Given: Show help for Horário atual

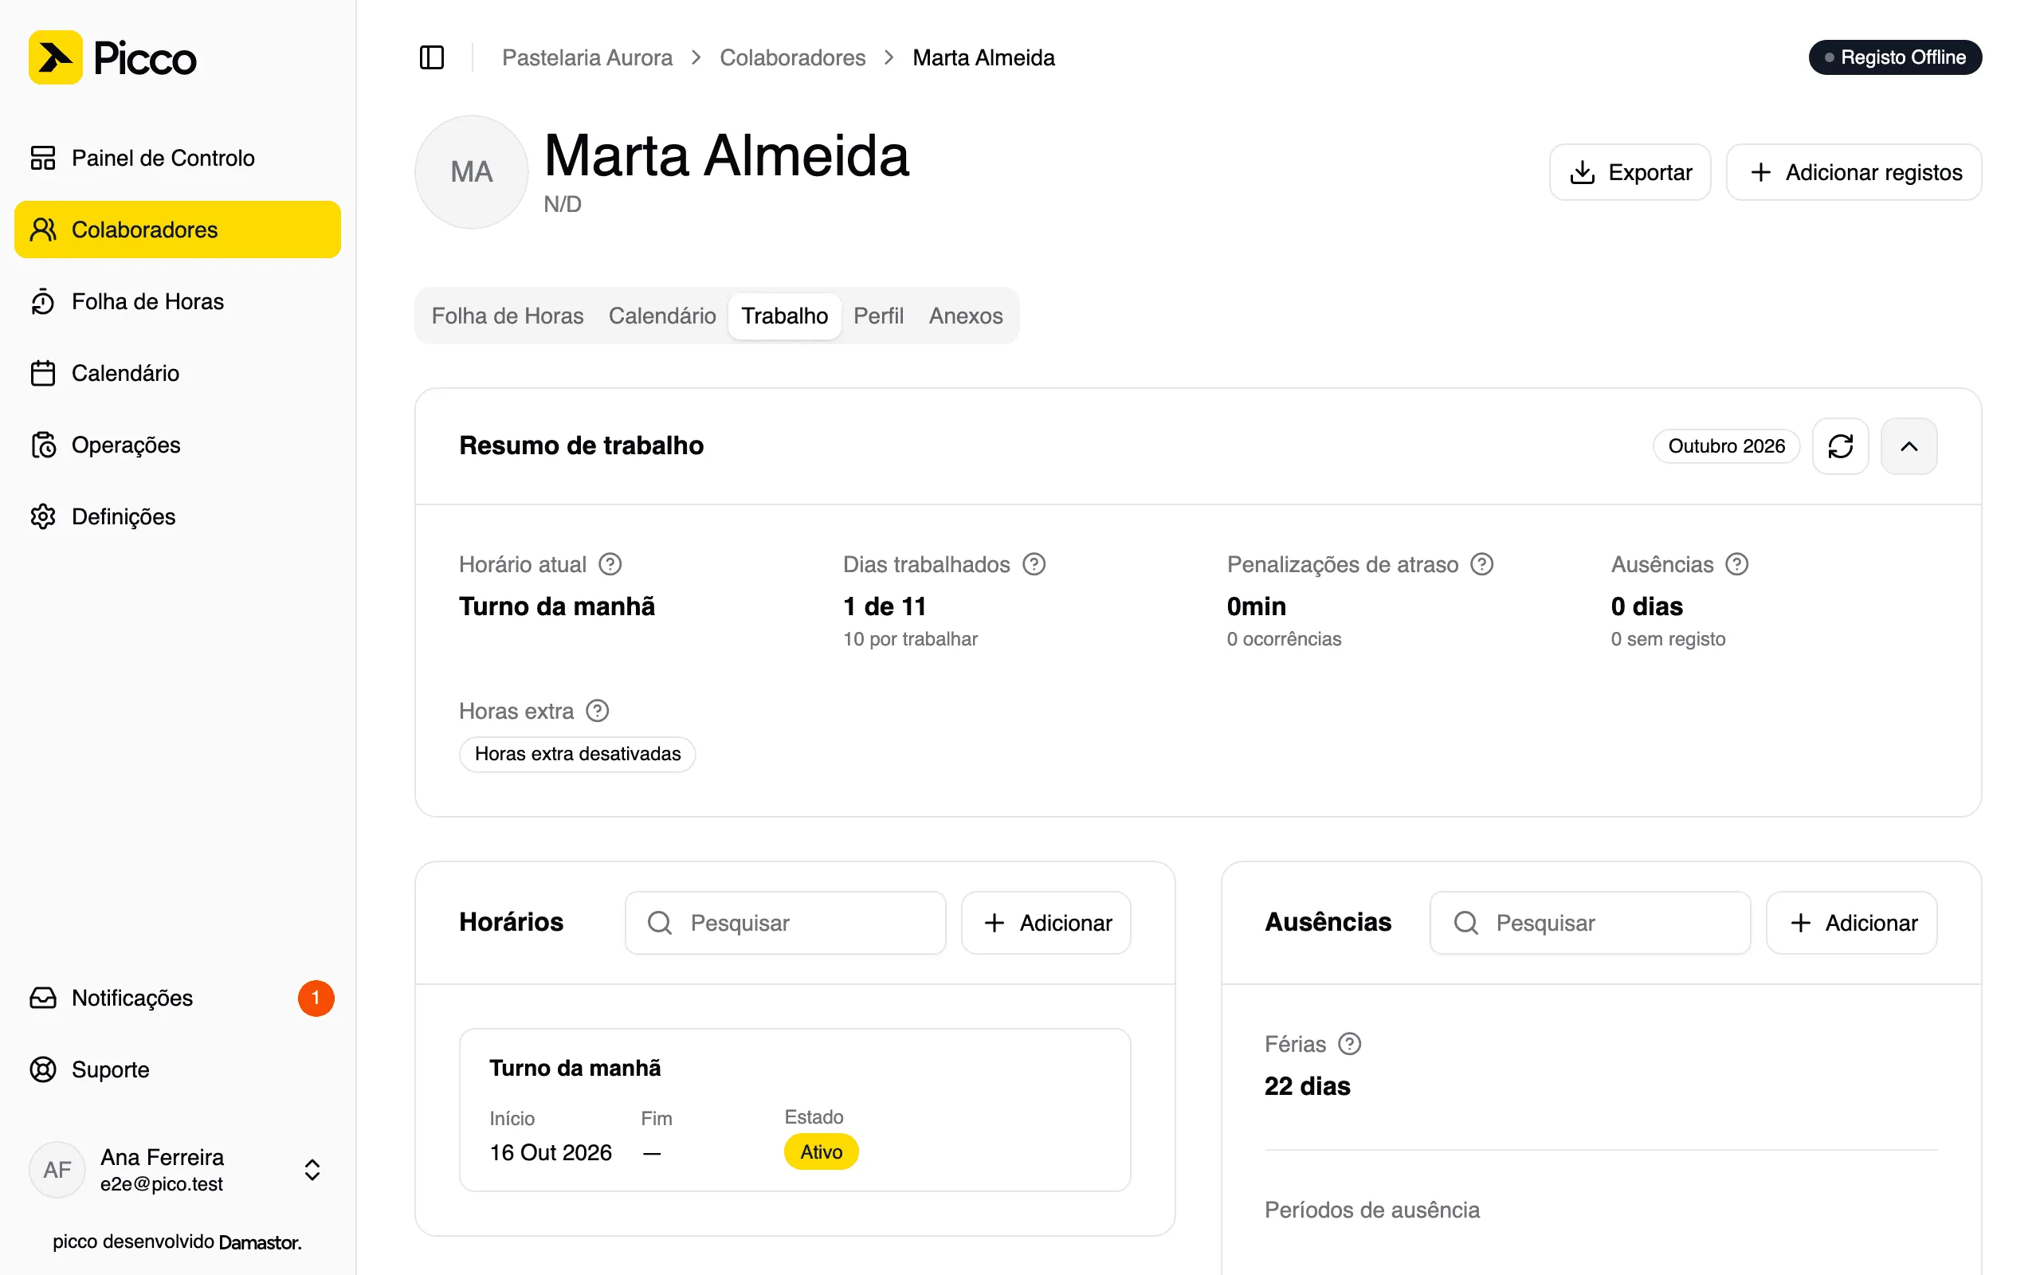Looking at the screenshot, I should 610,564.
